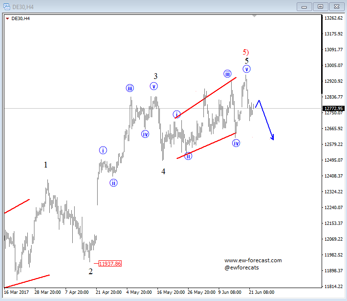Select the blue projection arrow head
The height and width of the screenshot is (301, 347).
[272, 137]
